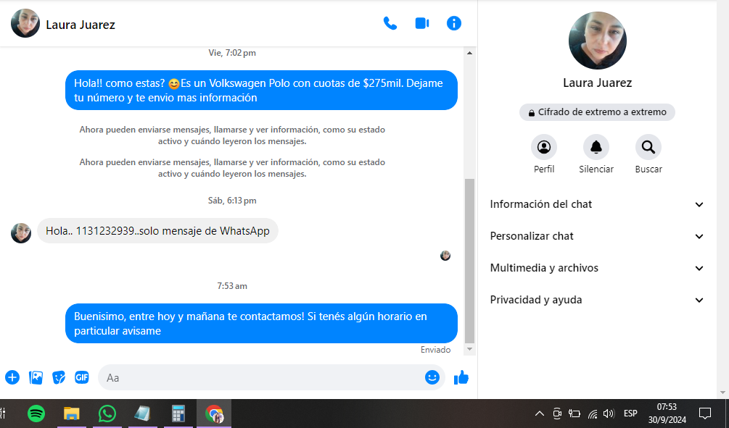
Task: Toggle Silenciar notifications bell
Action: click(596, 148)
